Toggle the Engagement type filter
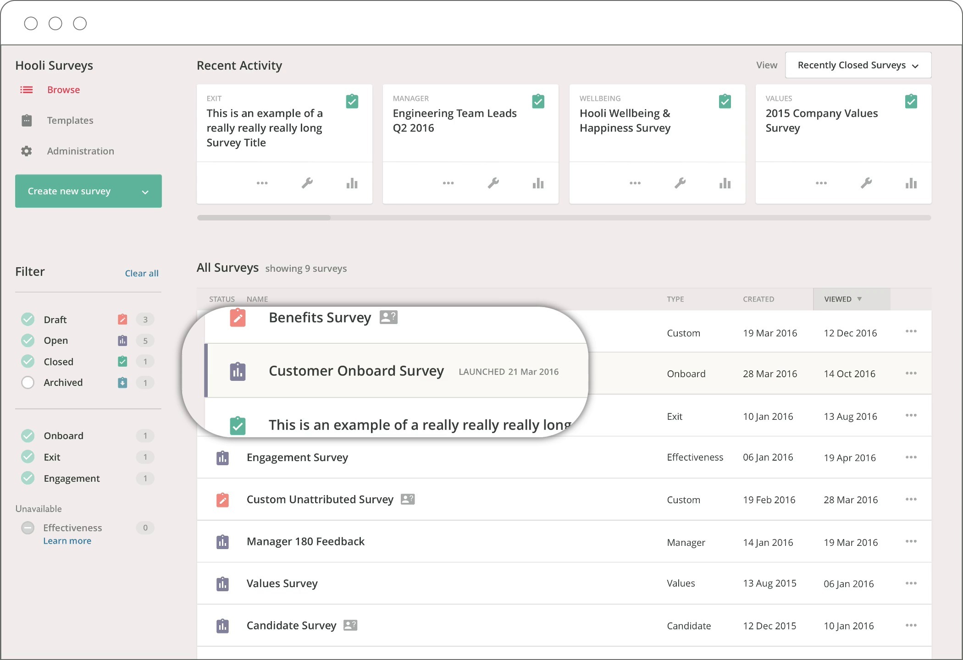This screenshot has height=660, width=963. pyautogui.click(x=28, y=478)
